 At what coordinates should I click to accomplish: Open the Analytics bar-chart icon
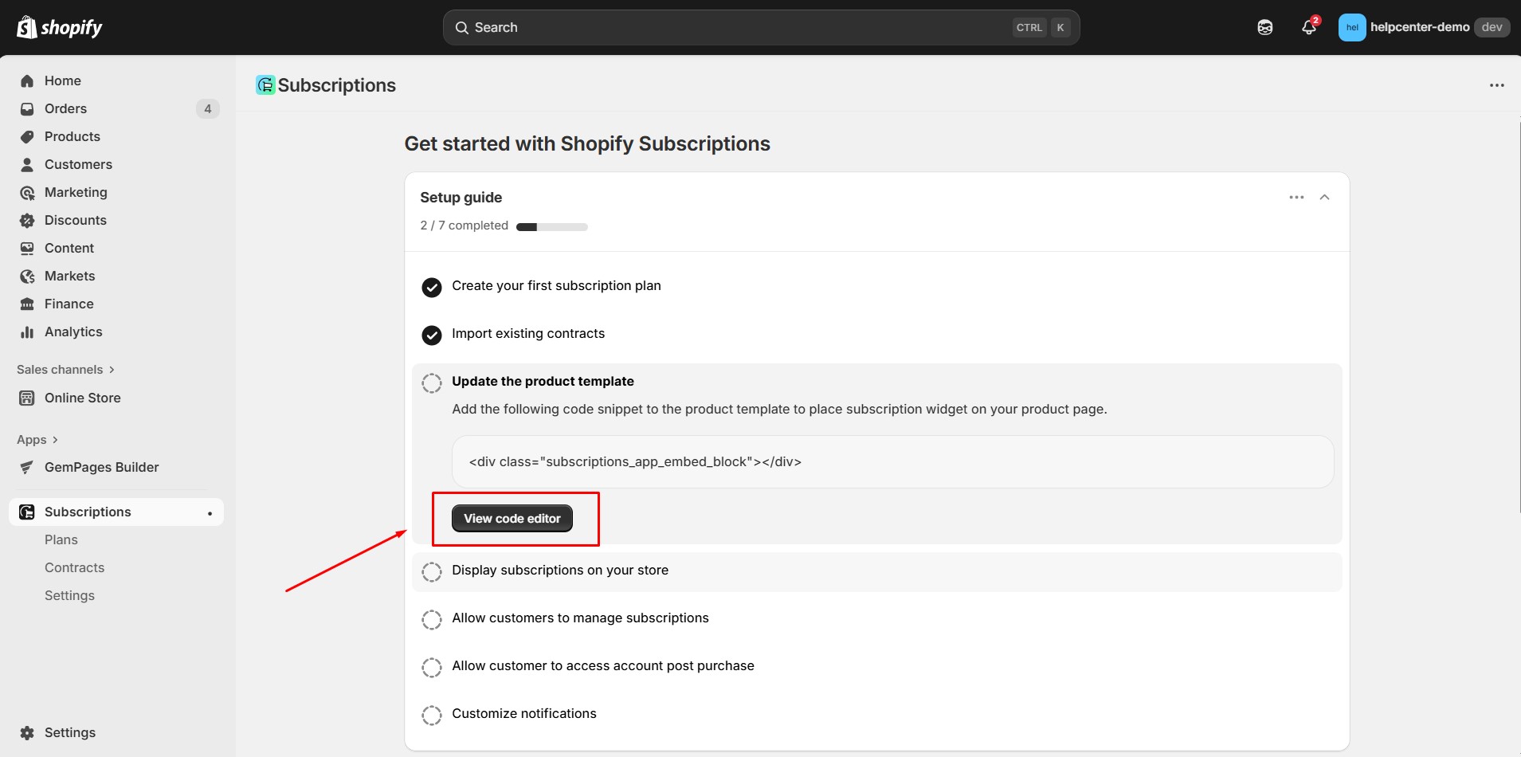26,331
